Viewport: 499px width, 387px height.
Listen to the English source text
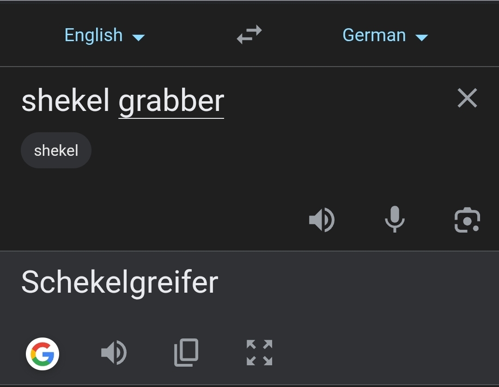(322, 220)
